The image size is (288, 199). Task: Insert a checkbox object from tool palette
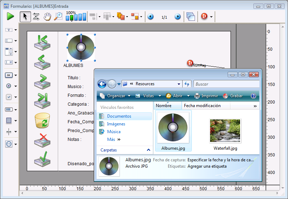pyautogui.click(x=9, y=97)
